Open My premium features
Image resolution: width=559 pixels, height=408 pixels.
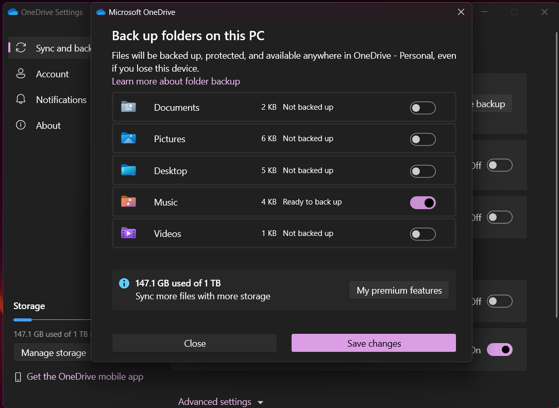[x=399, y=290]
